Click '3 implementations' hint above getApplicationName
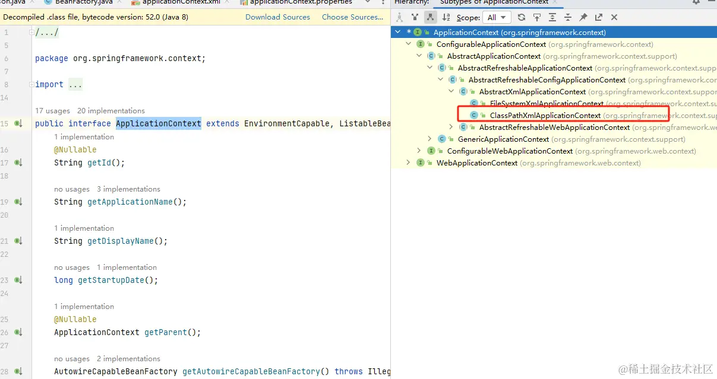Viewport: 717px width, 379px height. pyautogui.click(x=128, y=189)
